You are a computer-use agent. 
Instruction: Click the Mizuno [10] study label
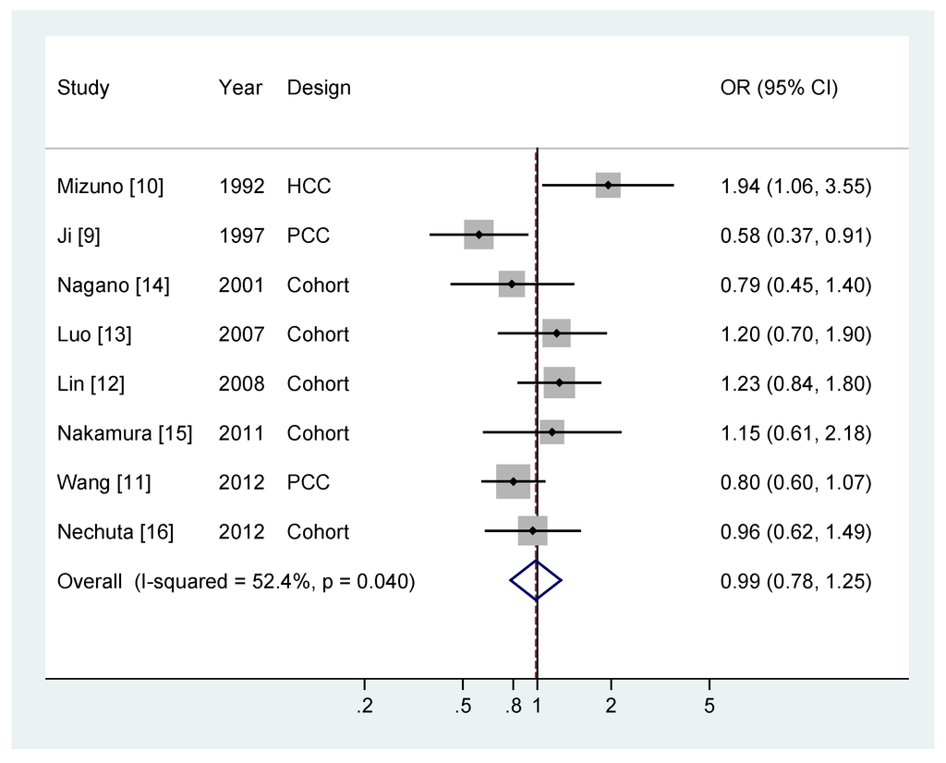[111, 186]
